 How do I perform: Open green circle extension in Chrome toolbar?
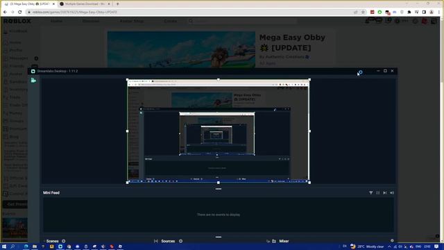[x=379, y=12]
